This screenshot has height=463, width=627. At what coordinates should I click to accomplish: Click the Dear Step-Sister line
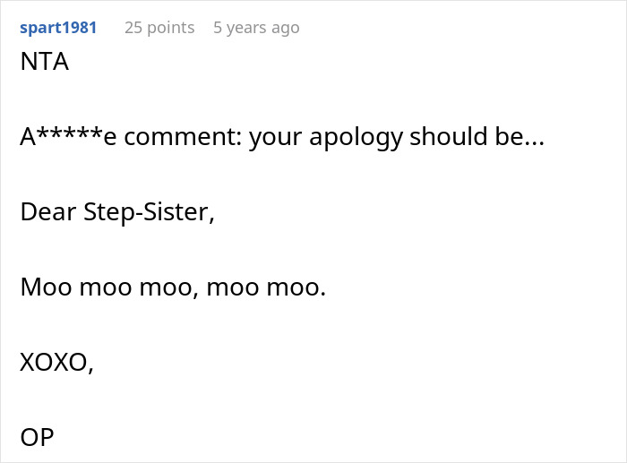[x=116, y=213]
